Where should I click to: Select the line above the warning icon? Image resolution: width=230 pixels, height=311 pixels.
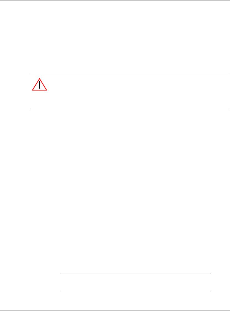[130, 75]
